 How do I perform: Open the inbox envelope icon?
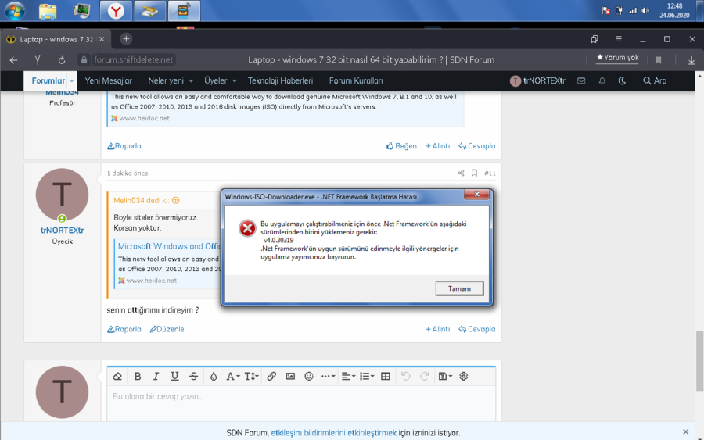(581, 80)
